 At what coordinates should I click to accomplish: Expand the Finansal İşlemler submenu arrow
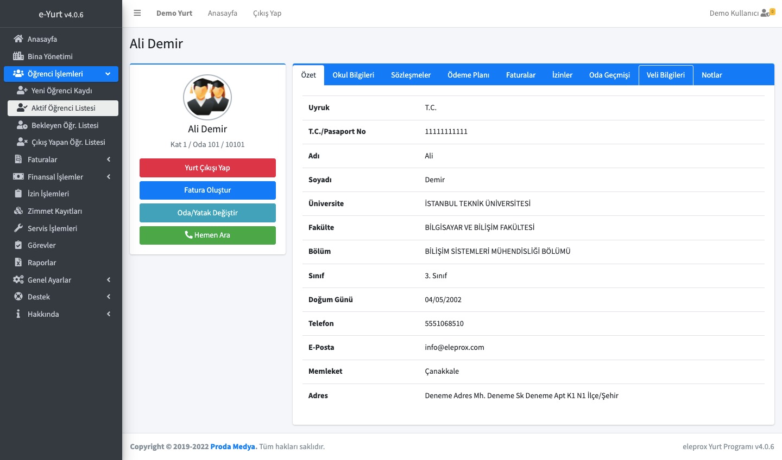[x=109, y=177]
